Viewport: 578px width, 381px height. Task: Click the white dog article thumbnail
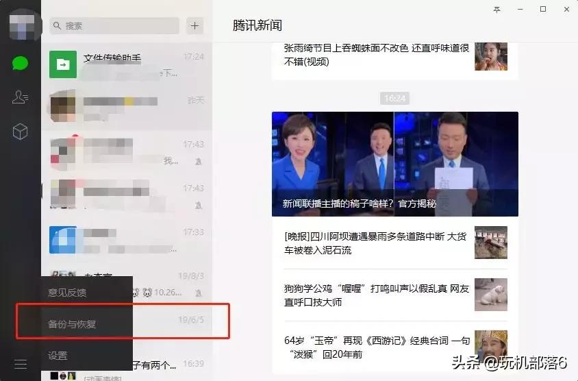tap(490, 295)
